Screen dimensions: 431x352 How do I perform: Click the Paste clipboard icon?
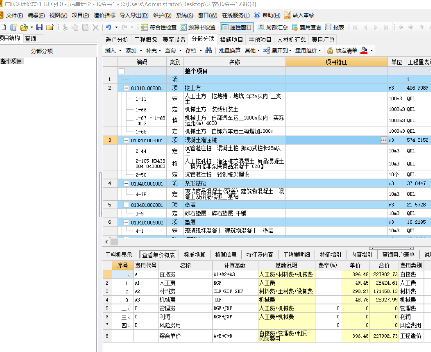point(85,27)
